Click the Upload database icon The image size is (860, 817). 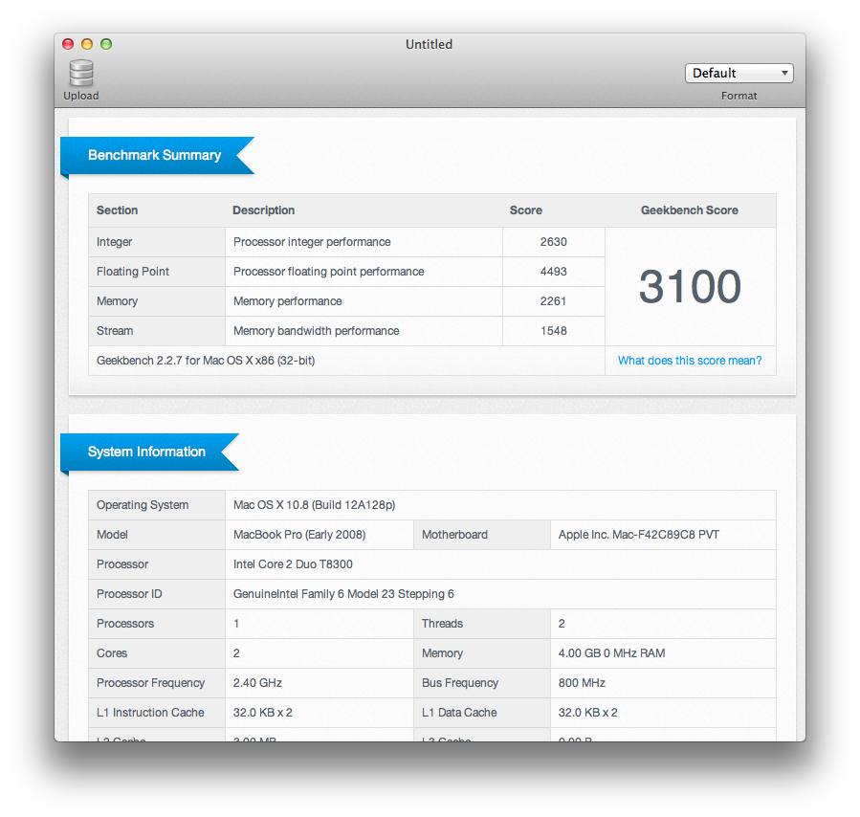point(81,74)
